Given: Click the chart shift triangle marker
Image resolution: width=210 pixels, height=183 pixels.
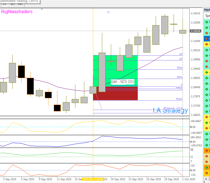Looking at the screenshot, I should coord(42,9).
